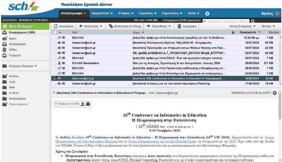Open the Επαφές menu

pyautogui.click(x=126, y=13)
